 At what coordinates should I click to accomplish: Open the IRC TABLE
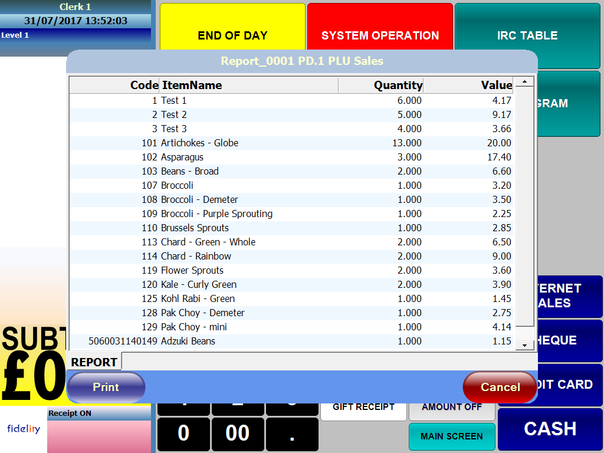(x=527, y=35)
